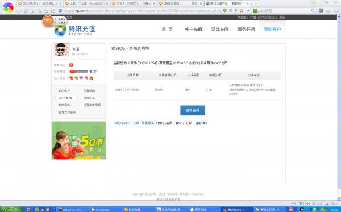Click the 交易日期 column header

[x=132, y=75]
